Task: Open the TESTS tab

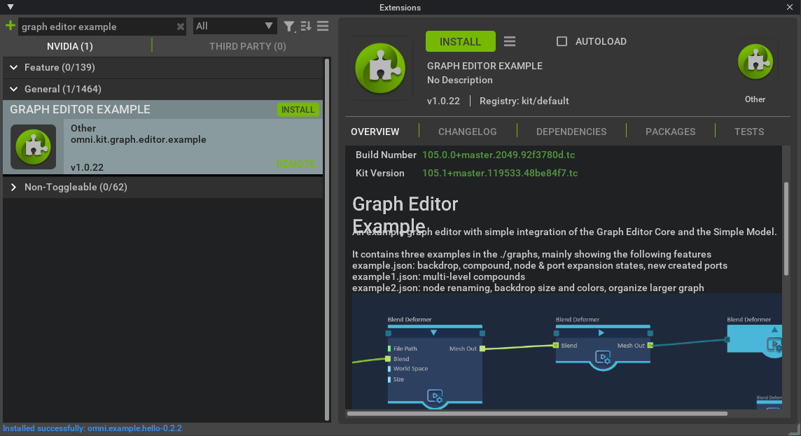Action: click(x=749, y=132)
